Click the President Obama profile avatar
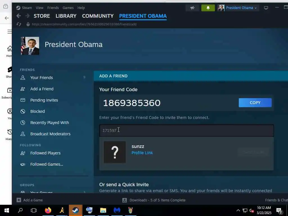 pos(30,46)
